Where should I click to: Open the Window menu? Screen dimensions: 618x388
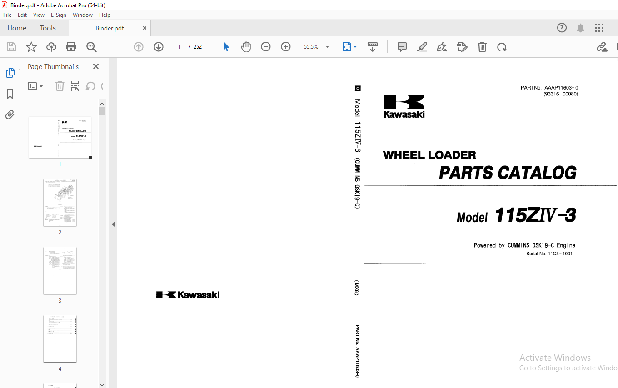click(83, 15)
